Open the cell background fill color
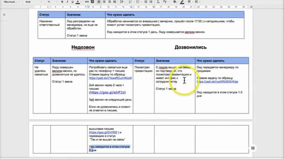The image size is (284, 159). point(174,2)
